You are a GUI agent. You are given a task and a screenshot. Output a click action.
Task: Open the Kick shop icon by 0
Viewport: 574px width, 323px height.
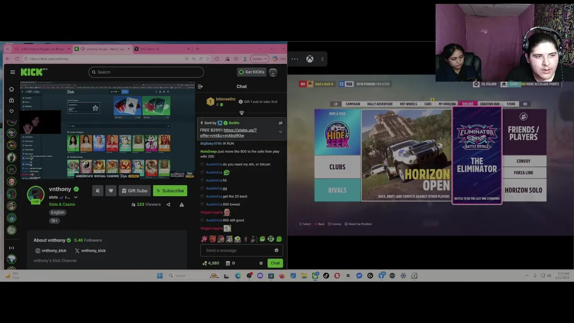click(x=228, y=263)
